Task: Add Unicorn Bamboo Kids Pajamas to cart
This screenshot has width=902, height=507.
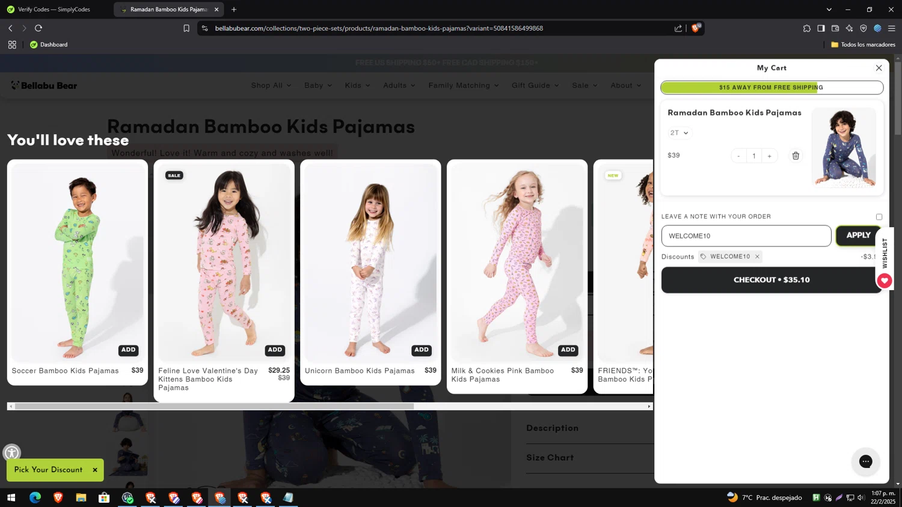Action: tap(422, 350)
